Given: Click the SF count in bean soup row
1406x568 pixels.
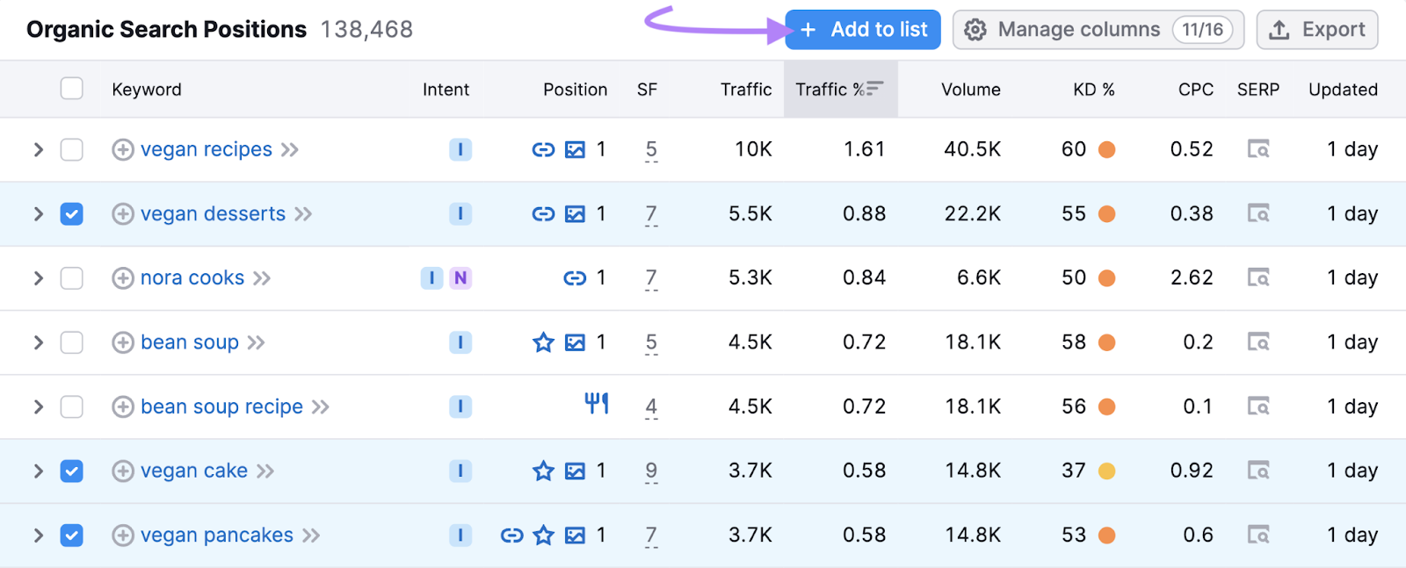Looking at the screenshot, I should tap(651, 342).
